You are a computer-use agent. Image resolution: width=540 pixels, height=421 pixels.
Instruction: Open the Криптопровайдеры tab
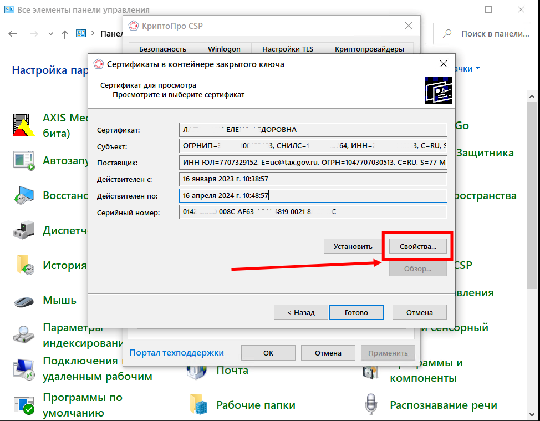[x=369, y=49]
